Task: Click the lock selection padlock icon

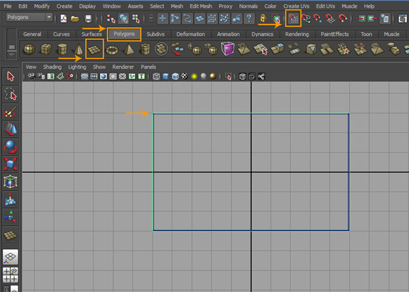Action: pyautogui.click(x=263, y=18)
